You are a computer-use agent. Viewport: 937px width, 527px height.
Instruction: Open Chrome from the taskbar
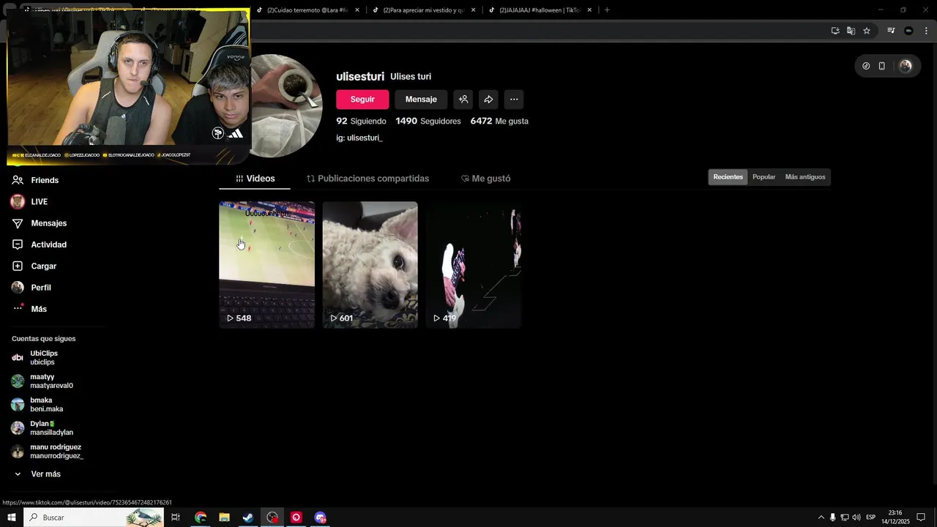point(201,517)
